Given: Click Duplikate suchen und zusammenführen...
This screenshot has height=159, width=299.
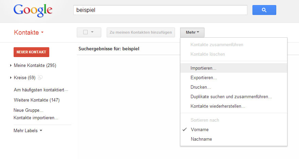Looking at the screenshot, I should (x=231, y=97).
